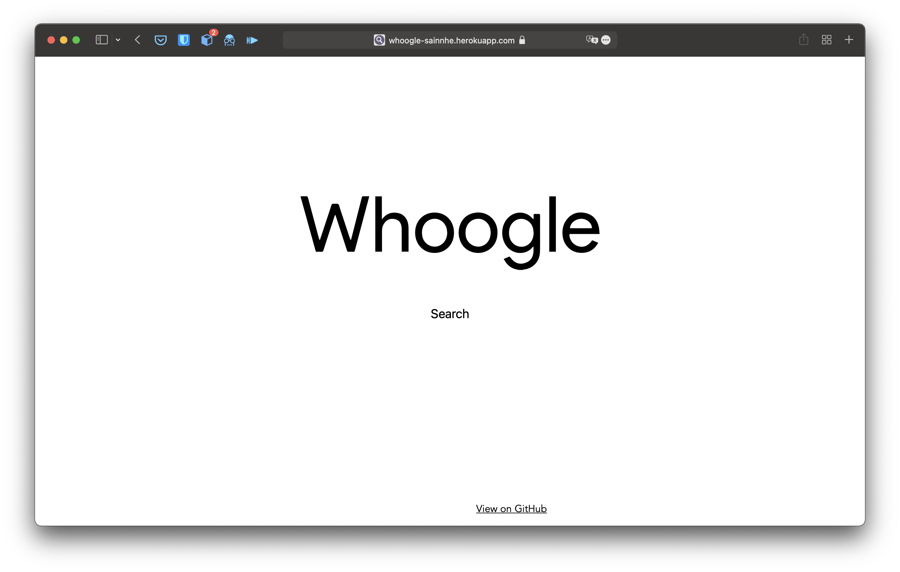The image size is (900, 572).
Task: Open the Share sheet button
Action: click(x=804, y=40)
